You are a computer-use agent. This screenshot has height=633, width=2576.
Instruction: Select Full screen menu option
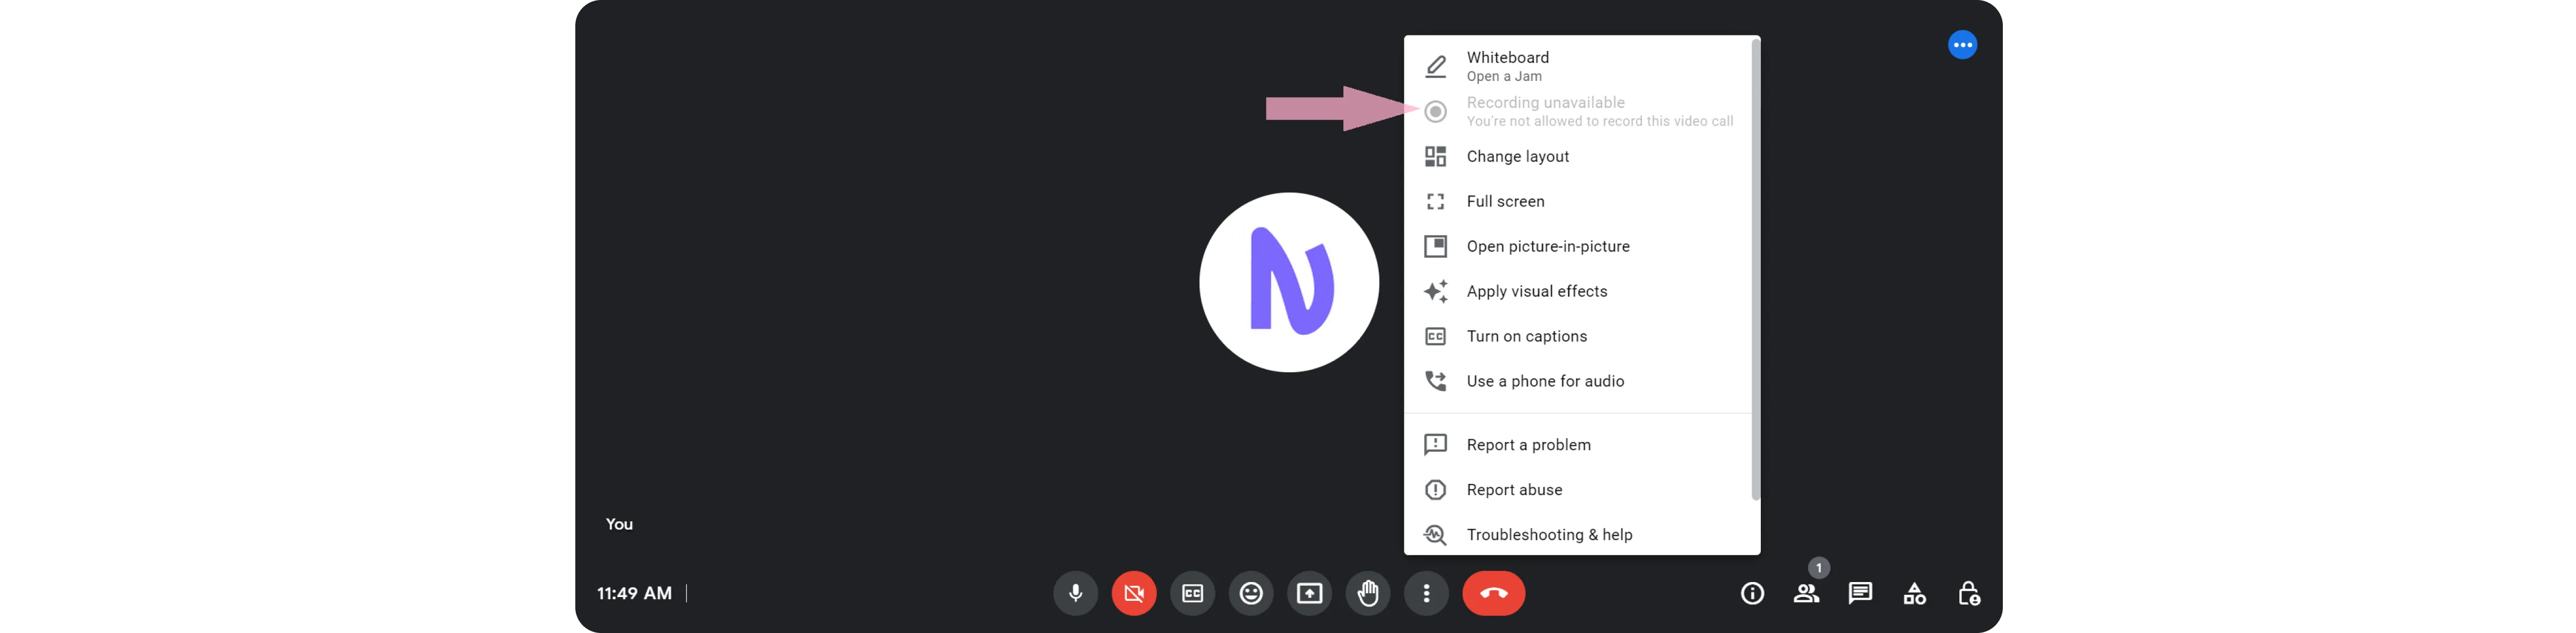click(1505, 201)
